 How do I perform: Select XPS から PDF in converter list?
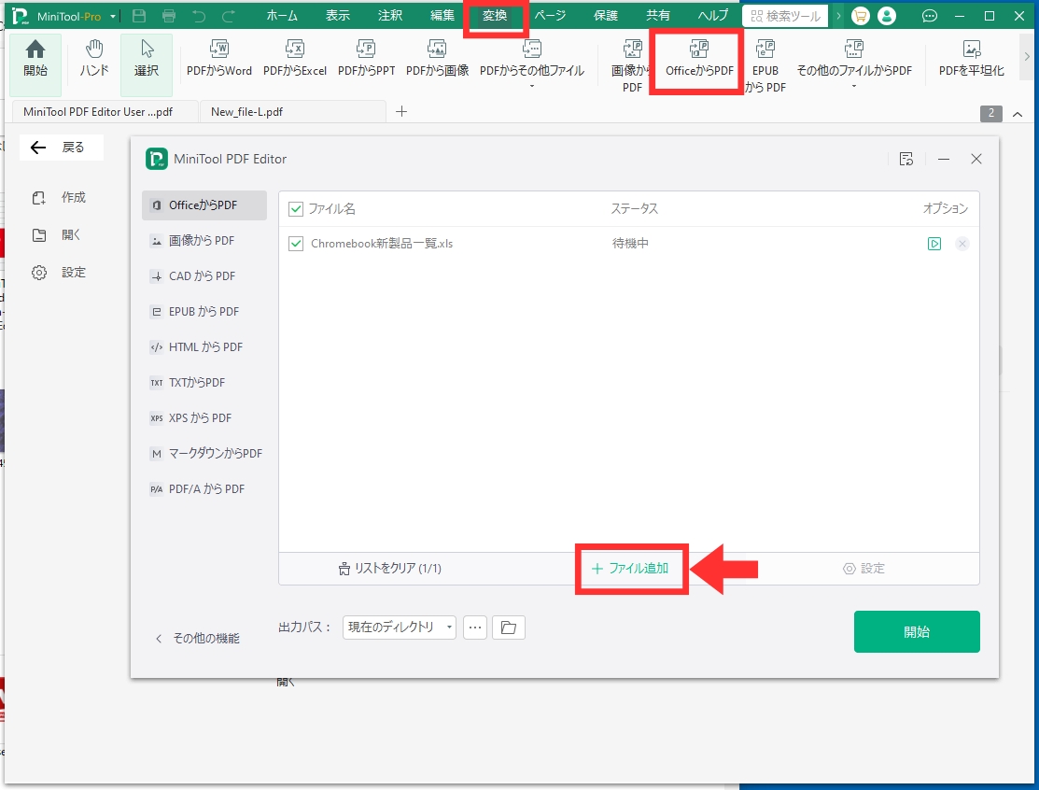tap(204, 418)
